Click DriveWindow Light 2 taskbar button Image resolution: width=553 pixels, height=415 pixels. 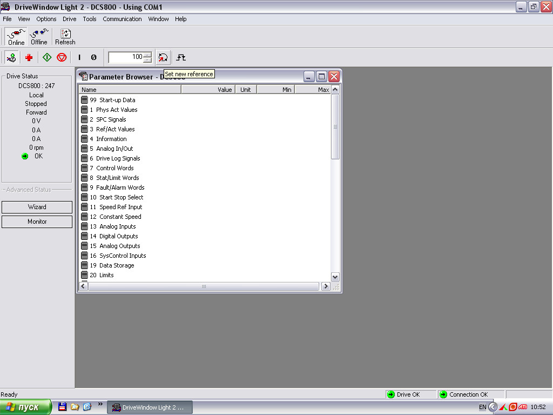[150, 407]
